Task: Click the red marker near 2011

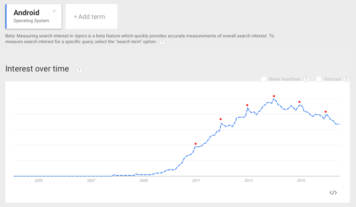Action: click(196, 144)
